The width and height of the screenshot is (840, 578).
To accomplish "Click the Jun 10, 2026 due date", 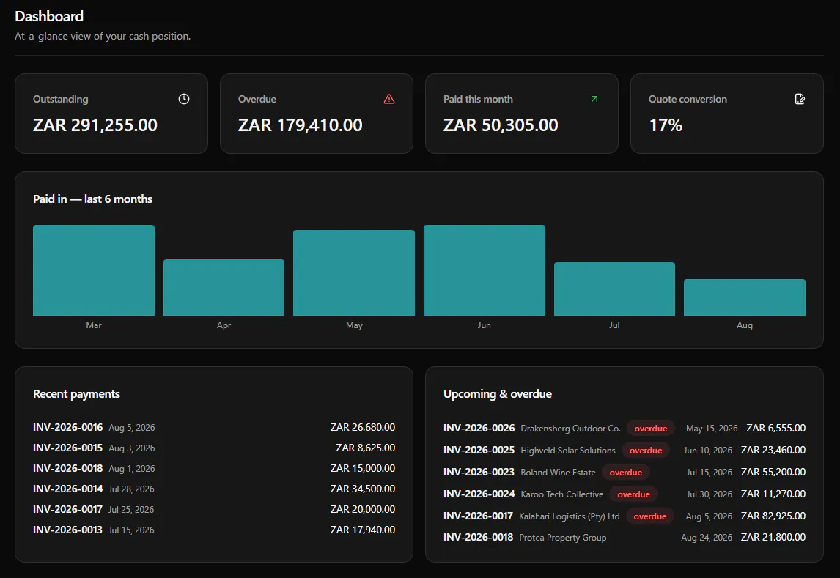I will (x=707, y=450).
